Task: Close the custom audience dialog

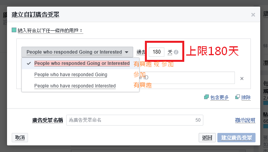Action: [x=253, y=15]
